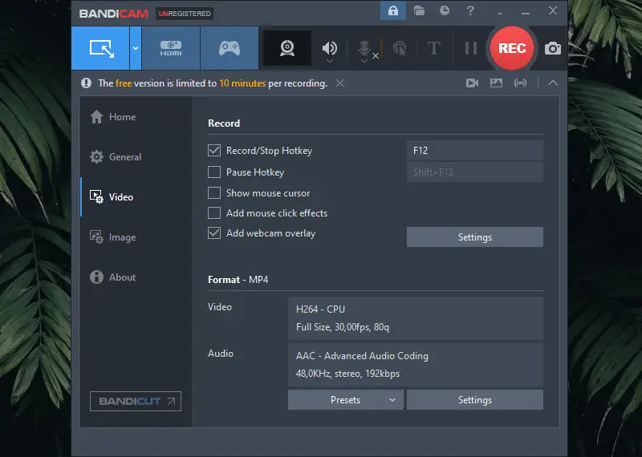Switch to game recording mode
The width and height of the screenshot is (642, 457).
pos(230,48)
